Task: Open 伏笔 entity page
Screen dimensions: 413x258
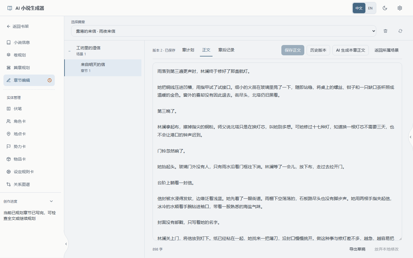Action: [x=29, y=109]
